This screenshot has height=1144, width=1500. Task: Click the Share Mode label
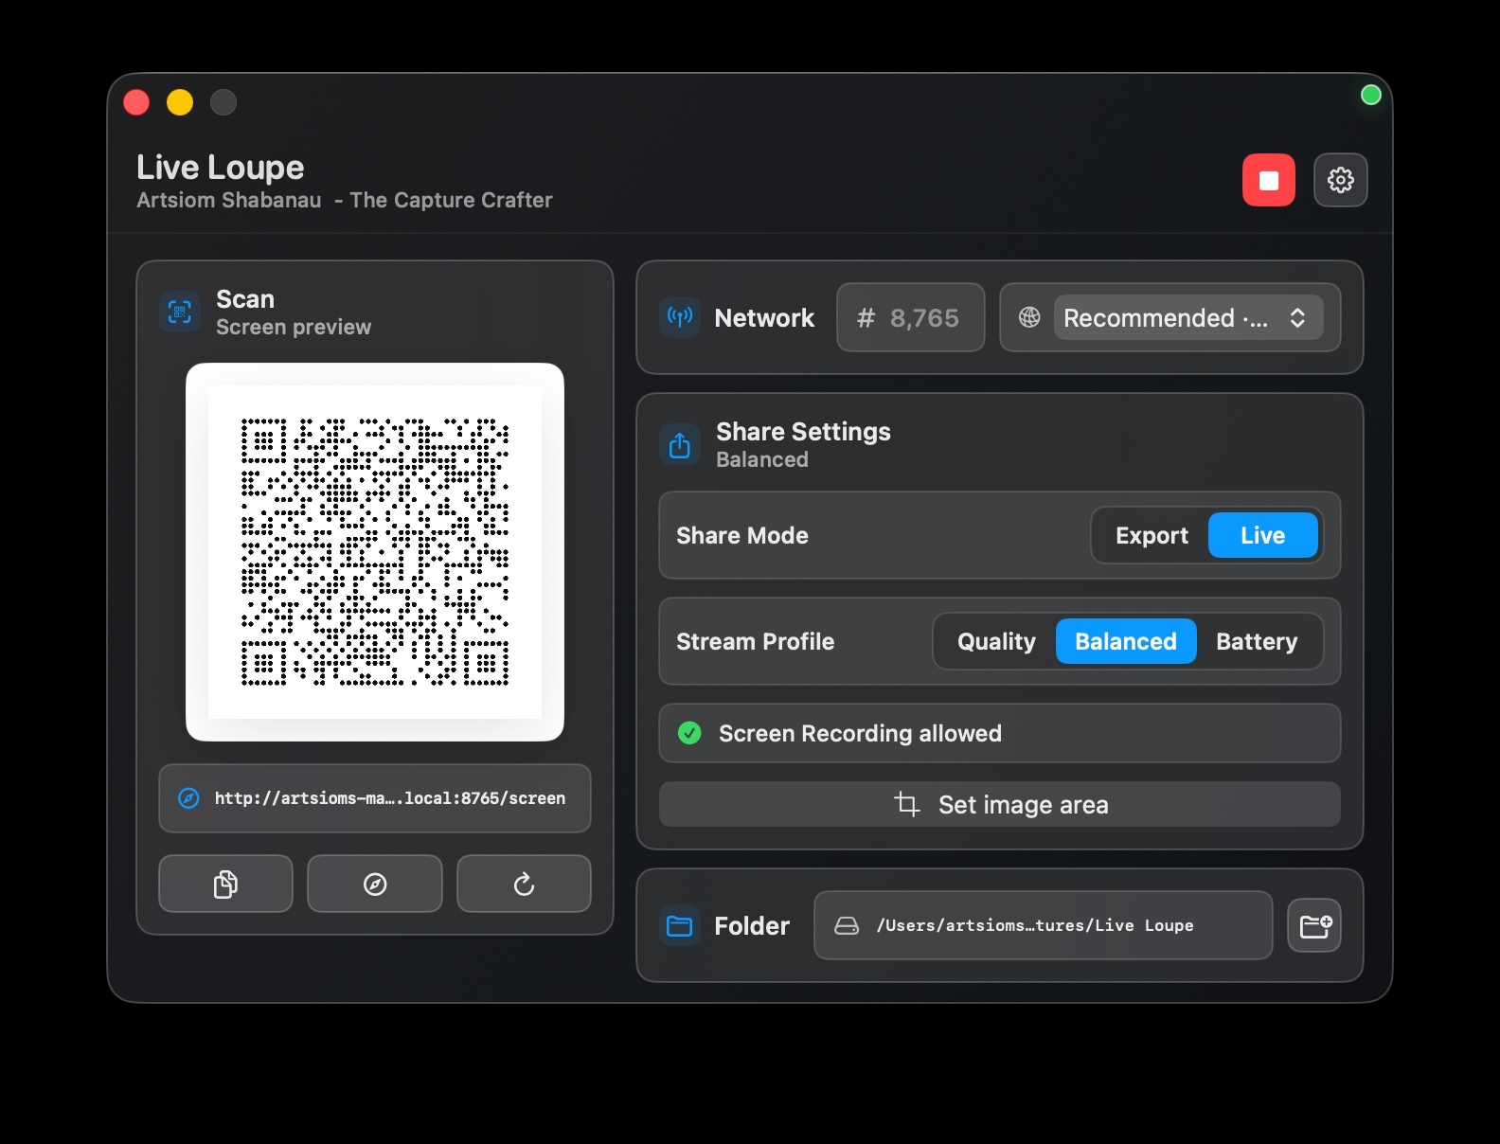pyautogui.click(x=742, y=535)
